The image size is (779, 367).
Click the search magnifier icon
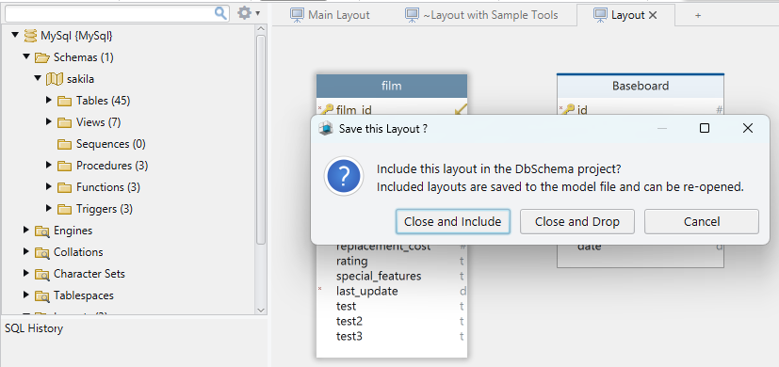point(220,13)
